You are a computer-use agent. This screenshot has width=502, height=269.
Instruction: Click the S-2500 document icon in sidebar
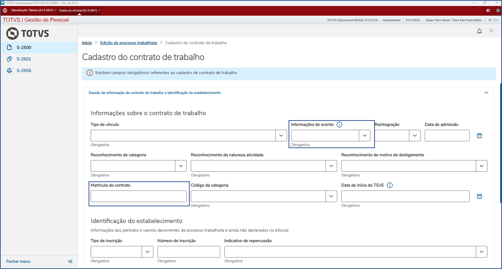click(10, 47)
